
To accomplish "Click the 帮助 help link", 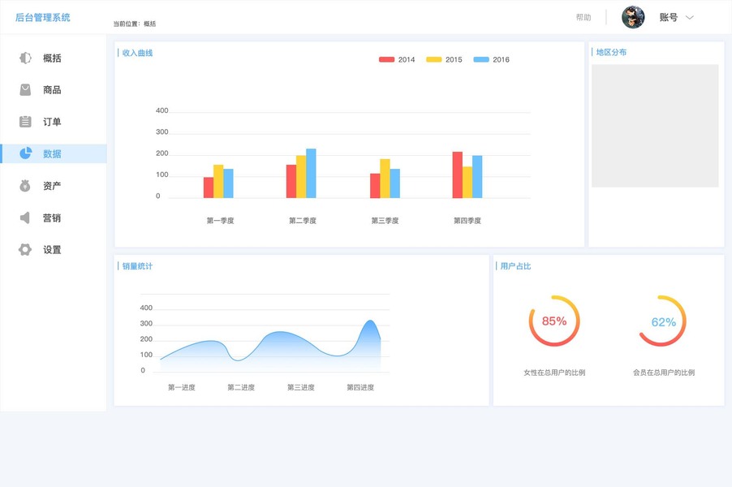I will [x=583, y=17].
